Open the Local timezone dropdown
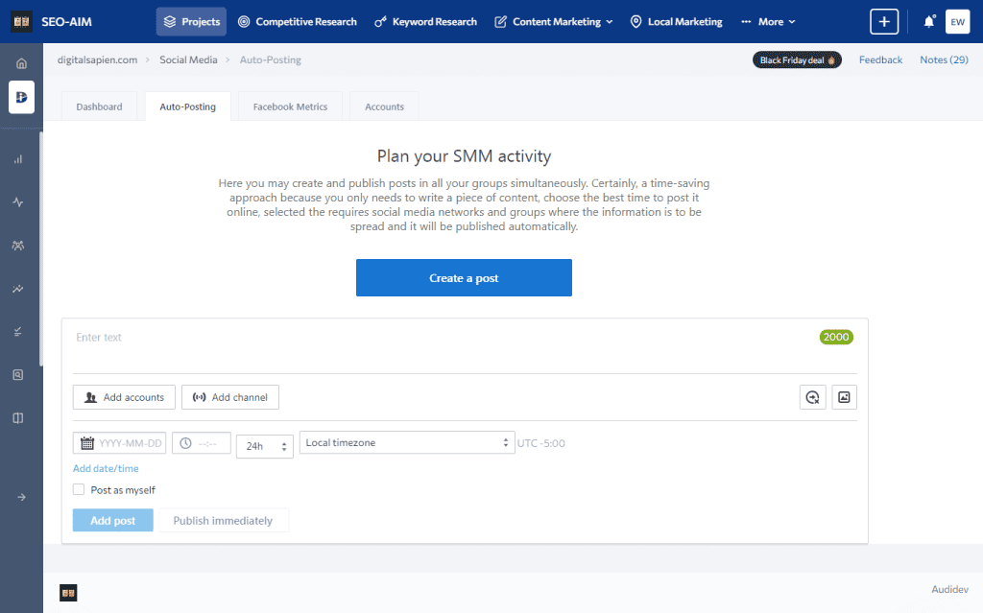The image size is (983, 613). [407, 442]
